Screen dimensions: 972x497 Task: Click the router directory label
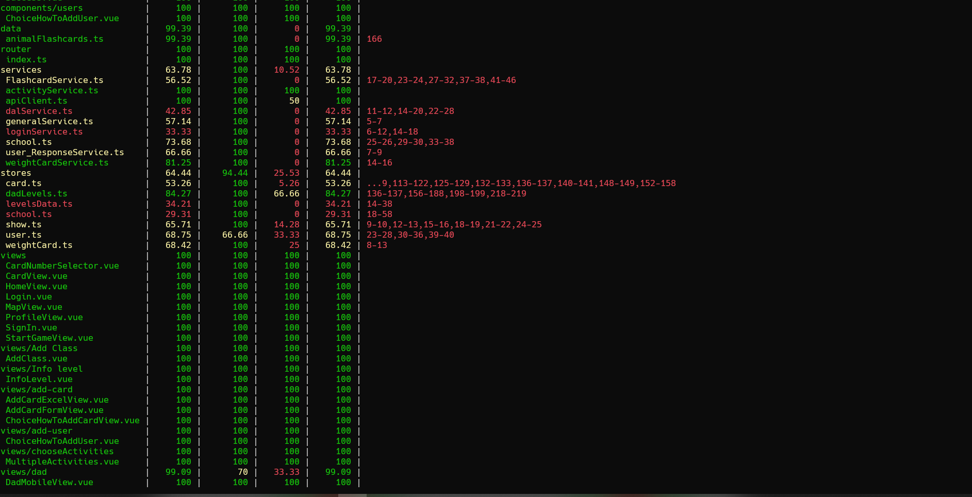tap(16, 49)
